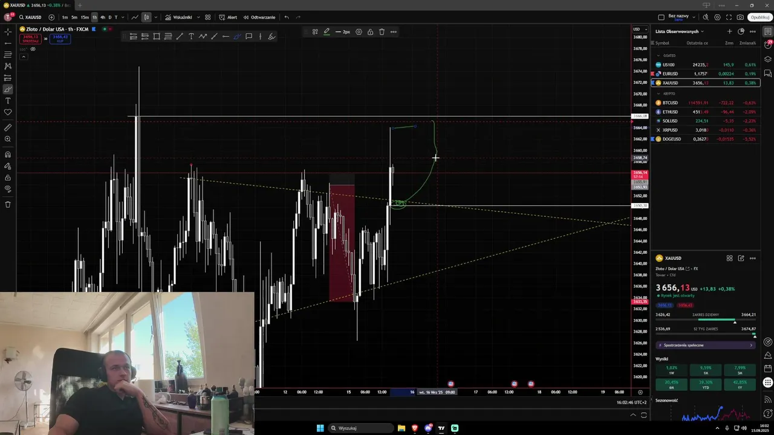Collapse the chart legend arrow button
This screenshot has height=435, width=774.
point(23,57)
